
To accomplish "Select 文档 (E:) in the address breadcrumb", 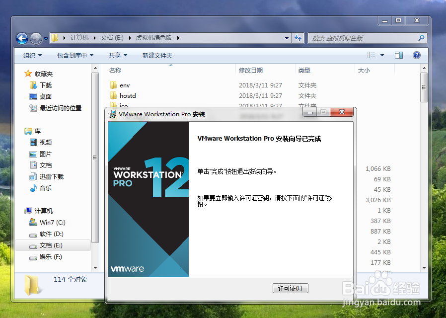I will tap(112, 38).
